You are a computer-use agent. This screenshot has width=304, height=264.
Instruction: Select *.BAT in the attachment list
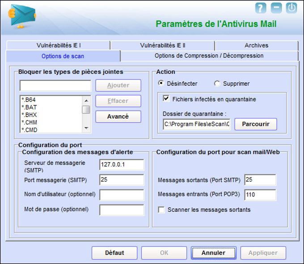pyautogui.click(x=51, y=107)
